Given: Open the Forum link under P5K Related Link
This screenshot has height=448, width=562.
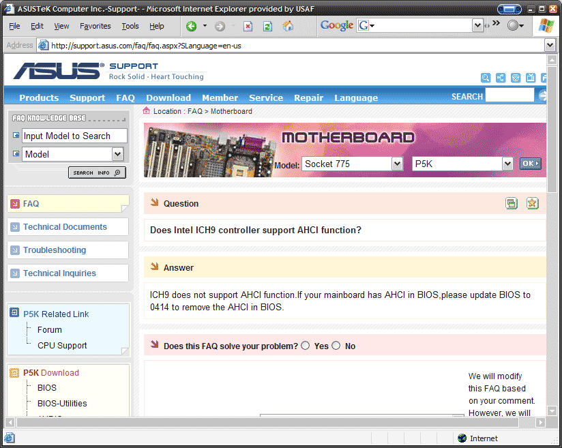Looking at the screenshot, I should tap(50, 330).
